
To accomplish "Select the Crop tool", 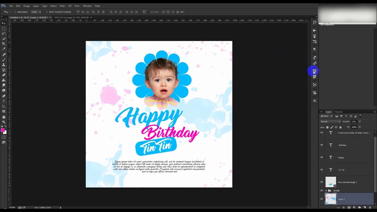I will click(x=4, y=44).
